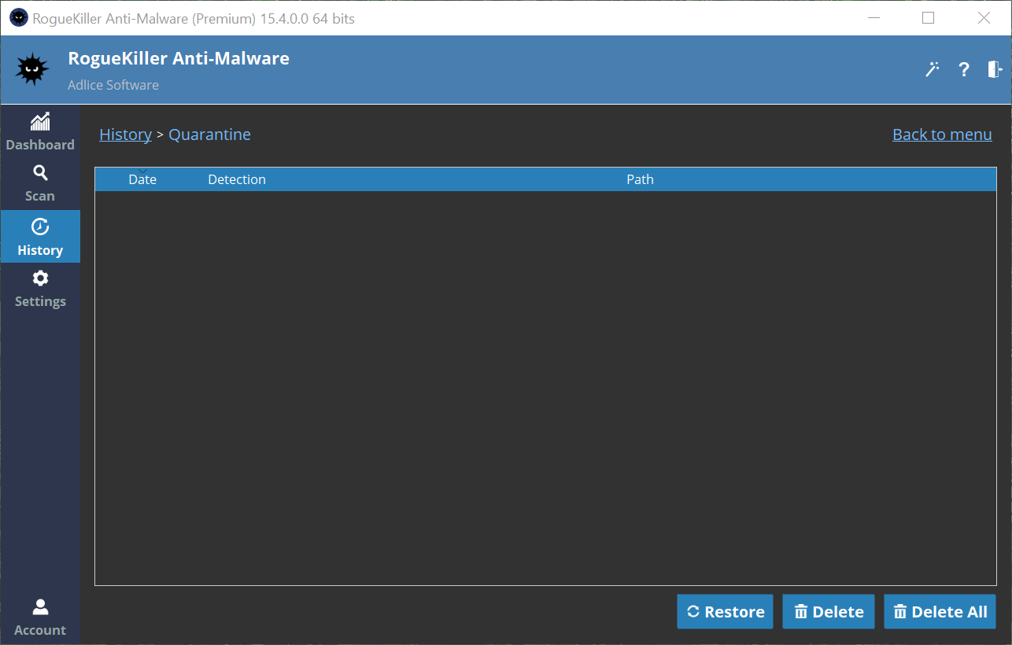Go to the Scan section in the sidebar
Screen dimensions: 1012x645
coord(40,183)
